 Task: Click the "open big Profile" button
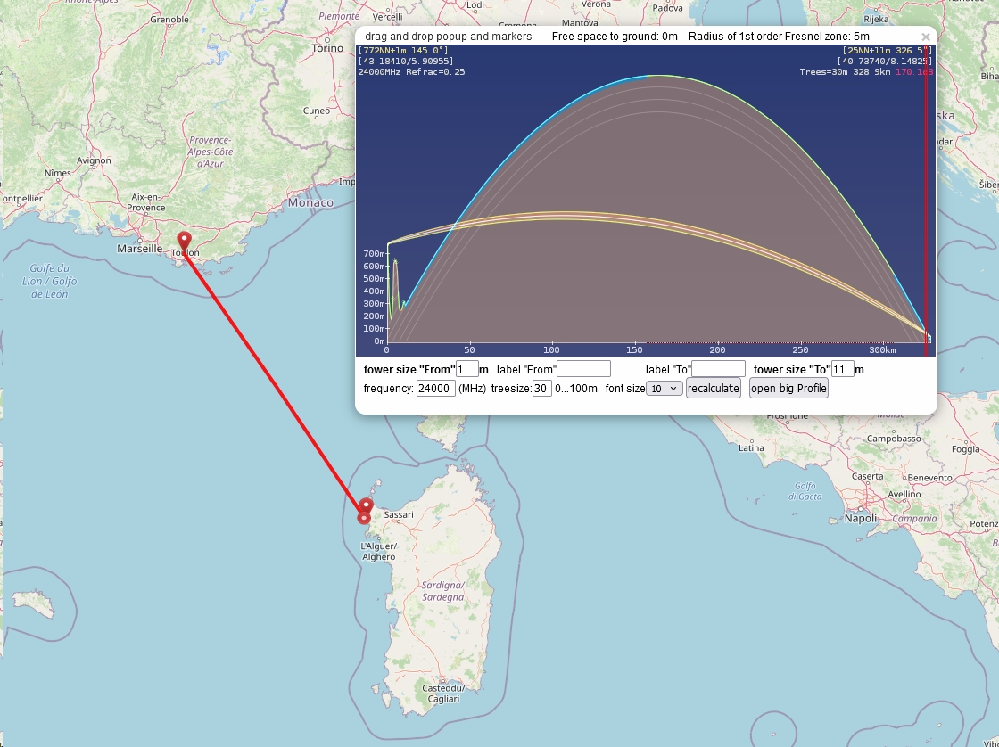[x=788, y=389]
